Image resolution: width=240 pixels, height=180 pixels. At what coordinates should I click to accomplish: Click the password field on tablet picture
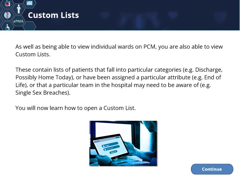(x=112, y=148)
